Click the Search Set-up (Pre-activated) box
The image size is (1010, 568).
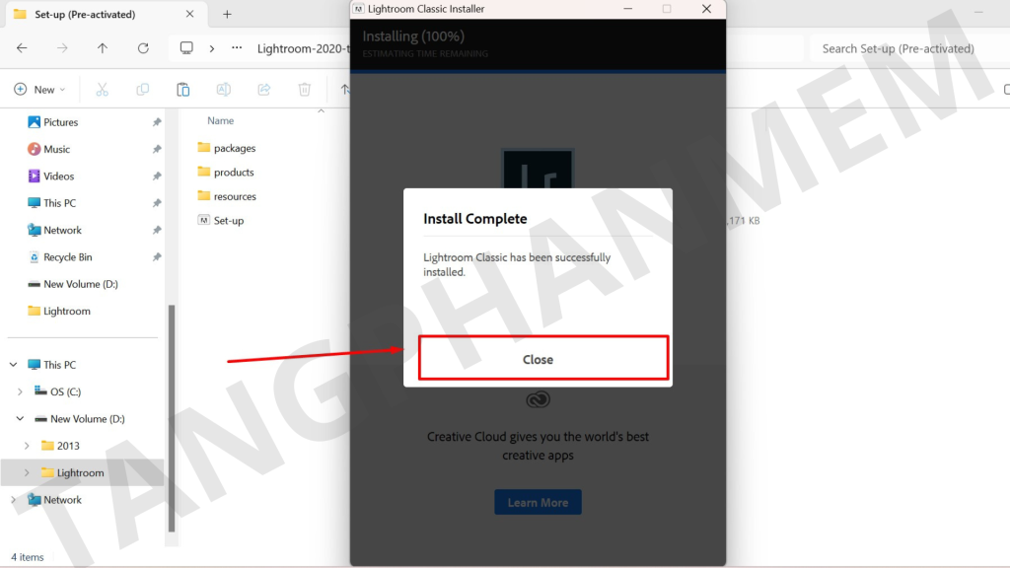[x=908, y=48]
